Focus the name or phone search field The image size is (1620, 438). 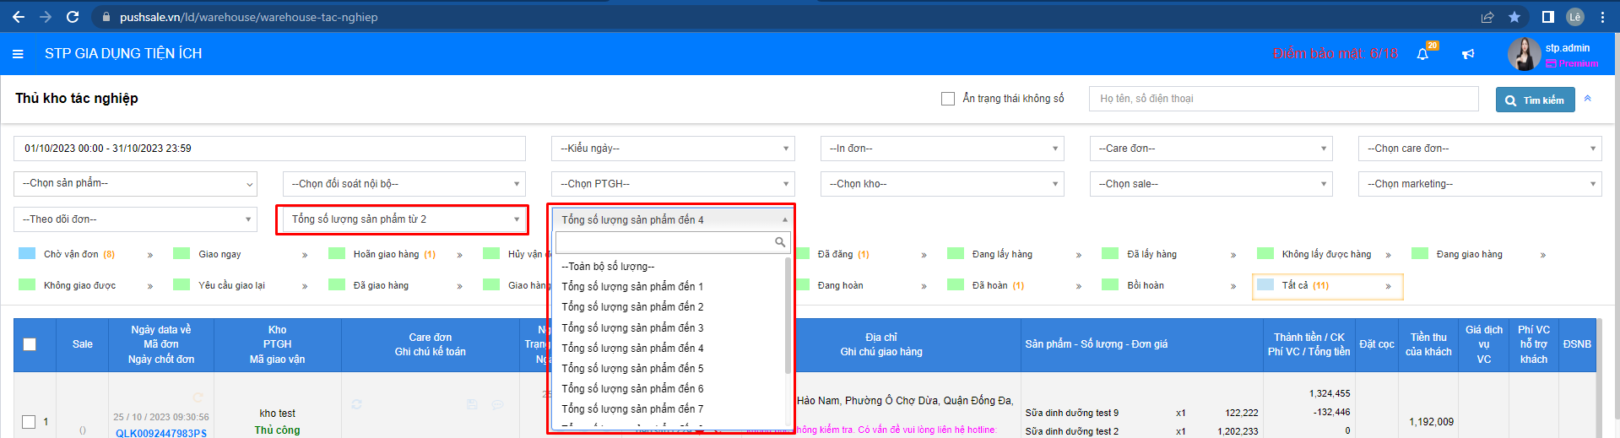[x=1283, y=99]
